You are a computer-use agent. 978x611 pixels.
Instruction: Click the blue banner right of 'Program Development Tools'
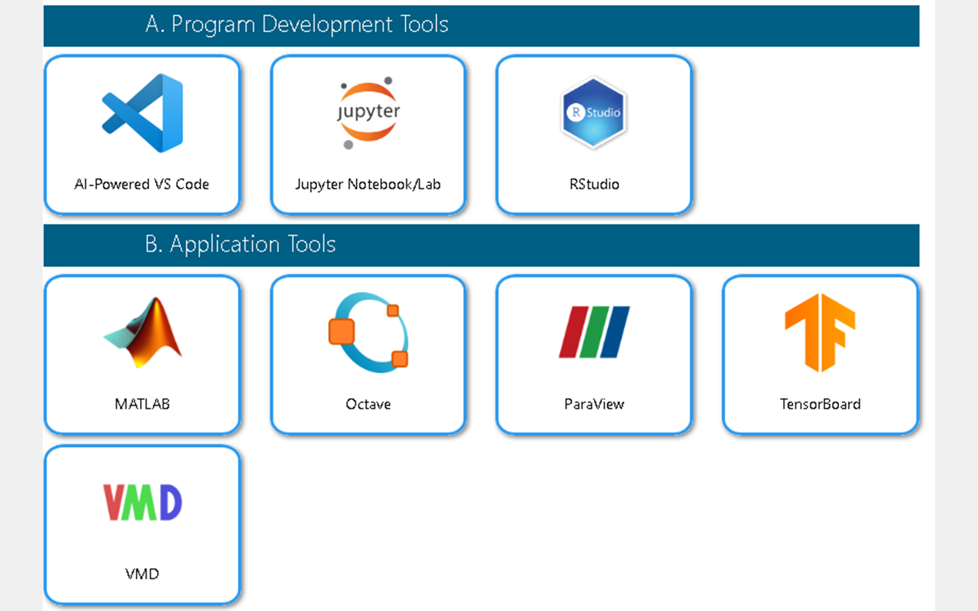[x=672, y=26]
